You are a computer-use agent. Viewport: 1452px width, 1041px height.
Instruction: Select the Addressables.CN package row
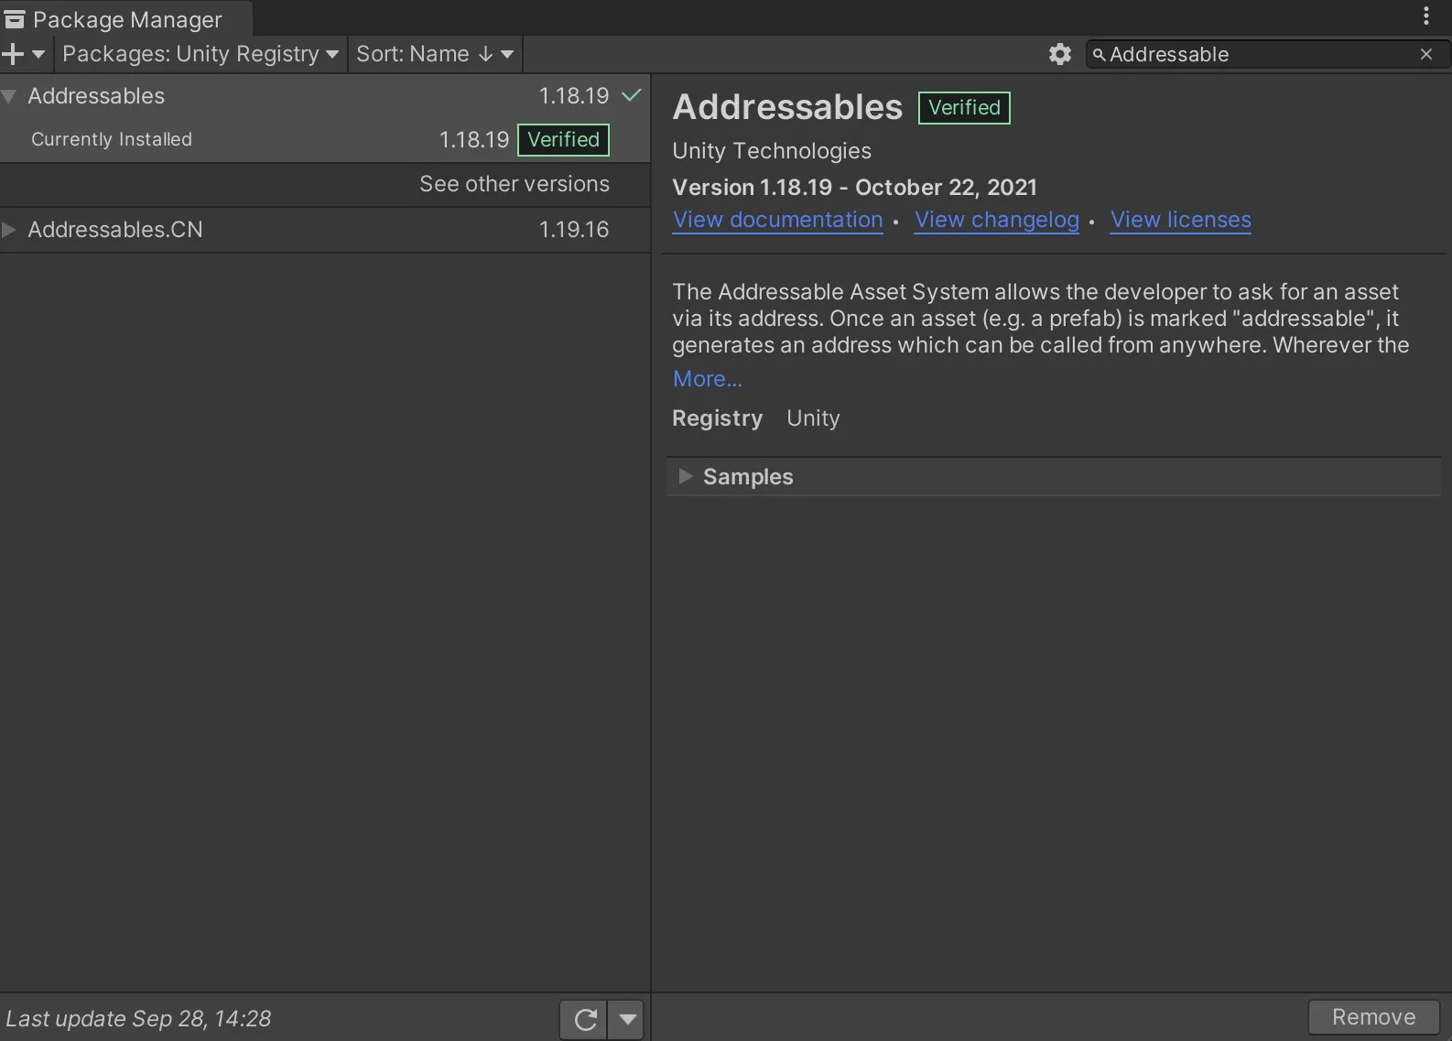[x=325, y=230]
